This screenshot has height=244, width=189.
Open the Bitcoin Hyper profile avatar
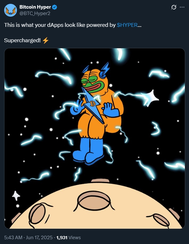click(11, 10)
